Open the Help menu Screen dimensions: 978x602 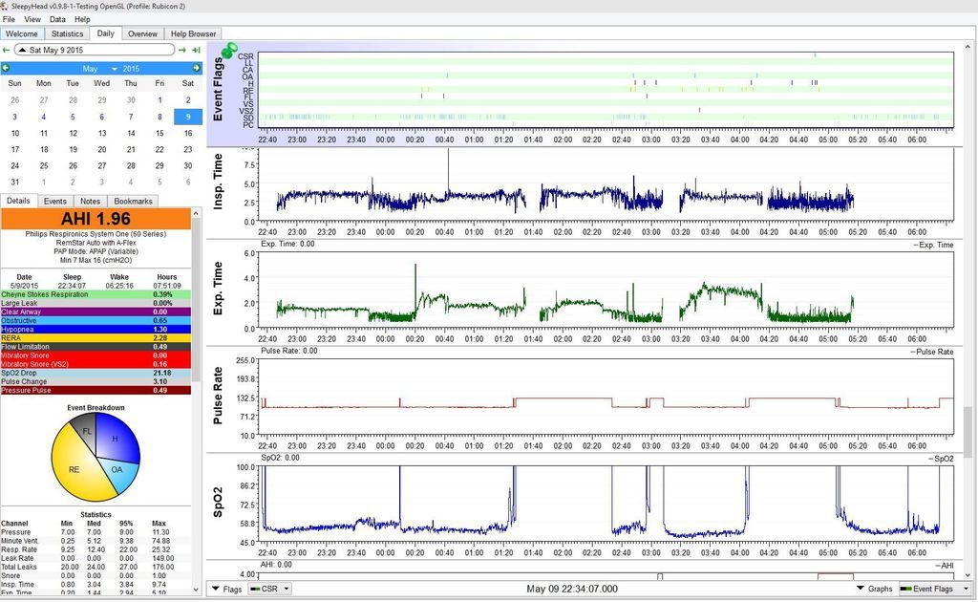(82, 19)
